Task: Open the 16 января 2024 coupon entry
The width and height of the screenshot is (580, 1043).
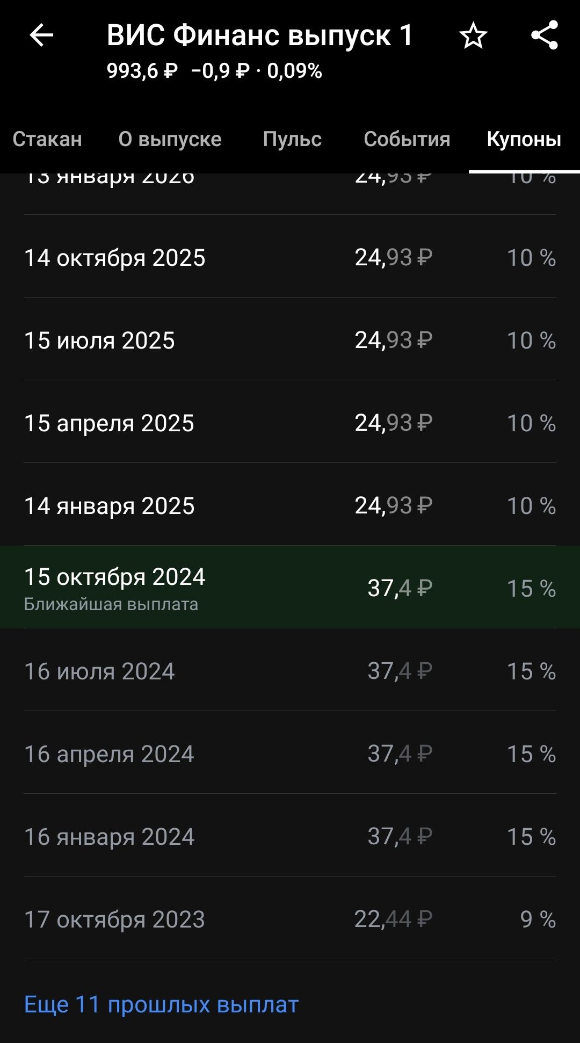Action: coord(290,837)
